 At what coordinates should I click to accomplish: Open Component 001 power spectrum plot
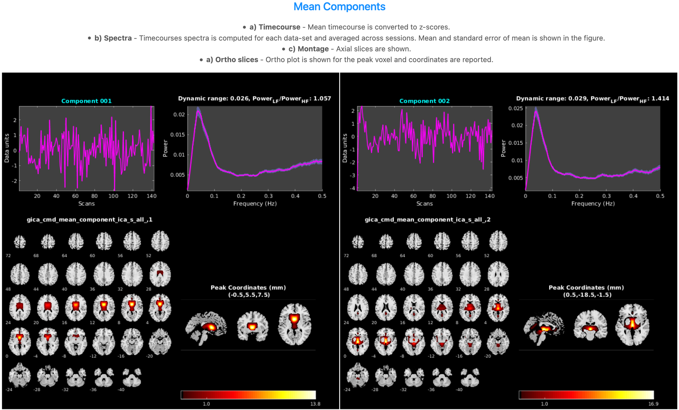pyautogui.click(x=255, y=148)
